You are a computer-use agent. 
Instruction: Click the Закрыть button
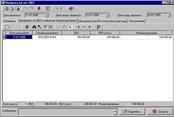pyautogui.click(x=160, y=111)
